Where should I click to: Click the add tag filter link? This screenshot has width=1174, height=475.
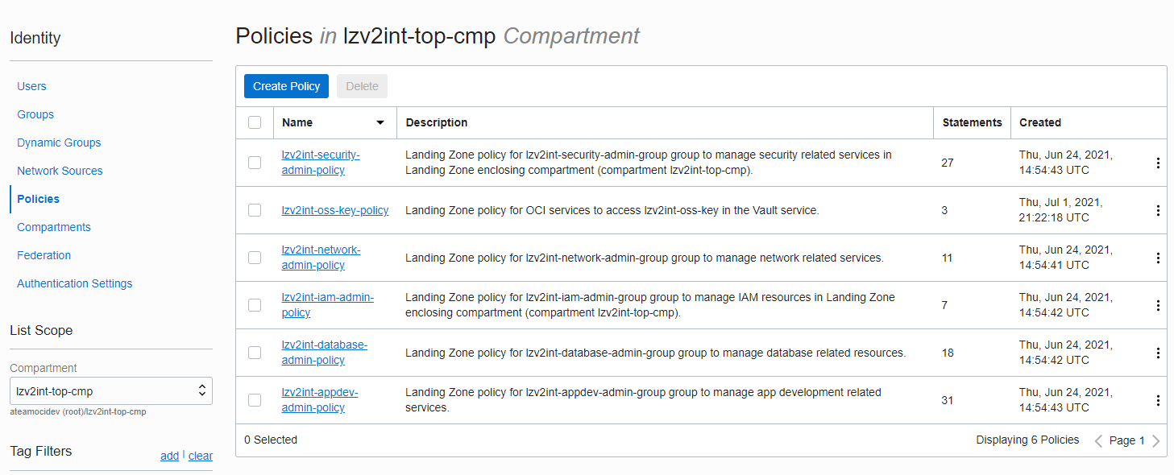(169, 456)
